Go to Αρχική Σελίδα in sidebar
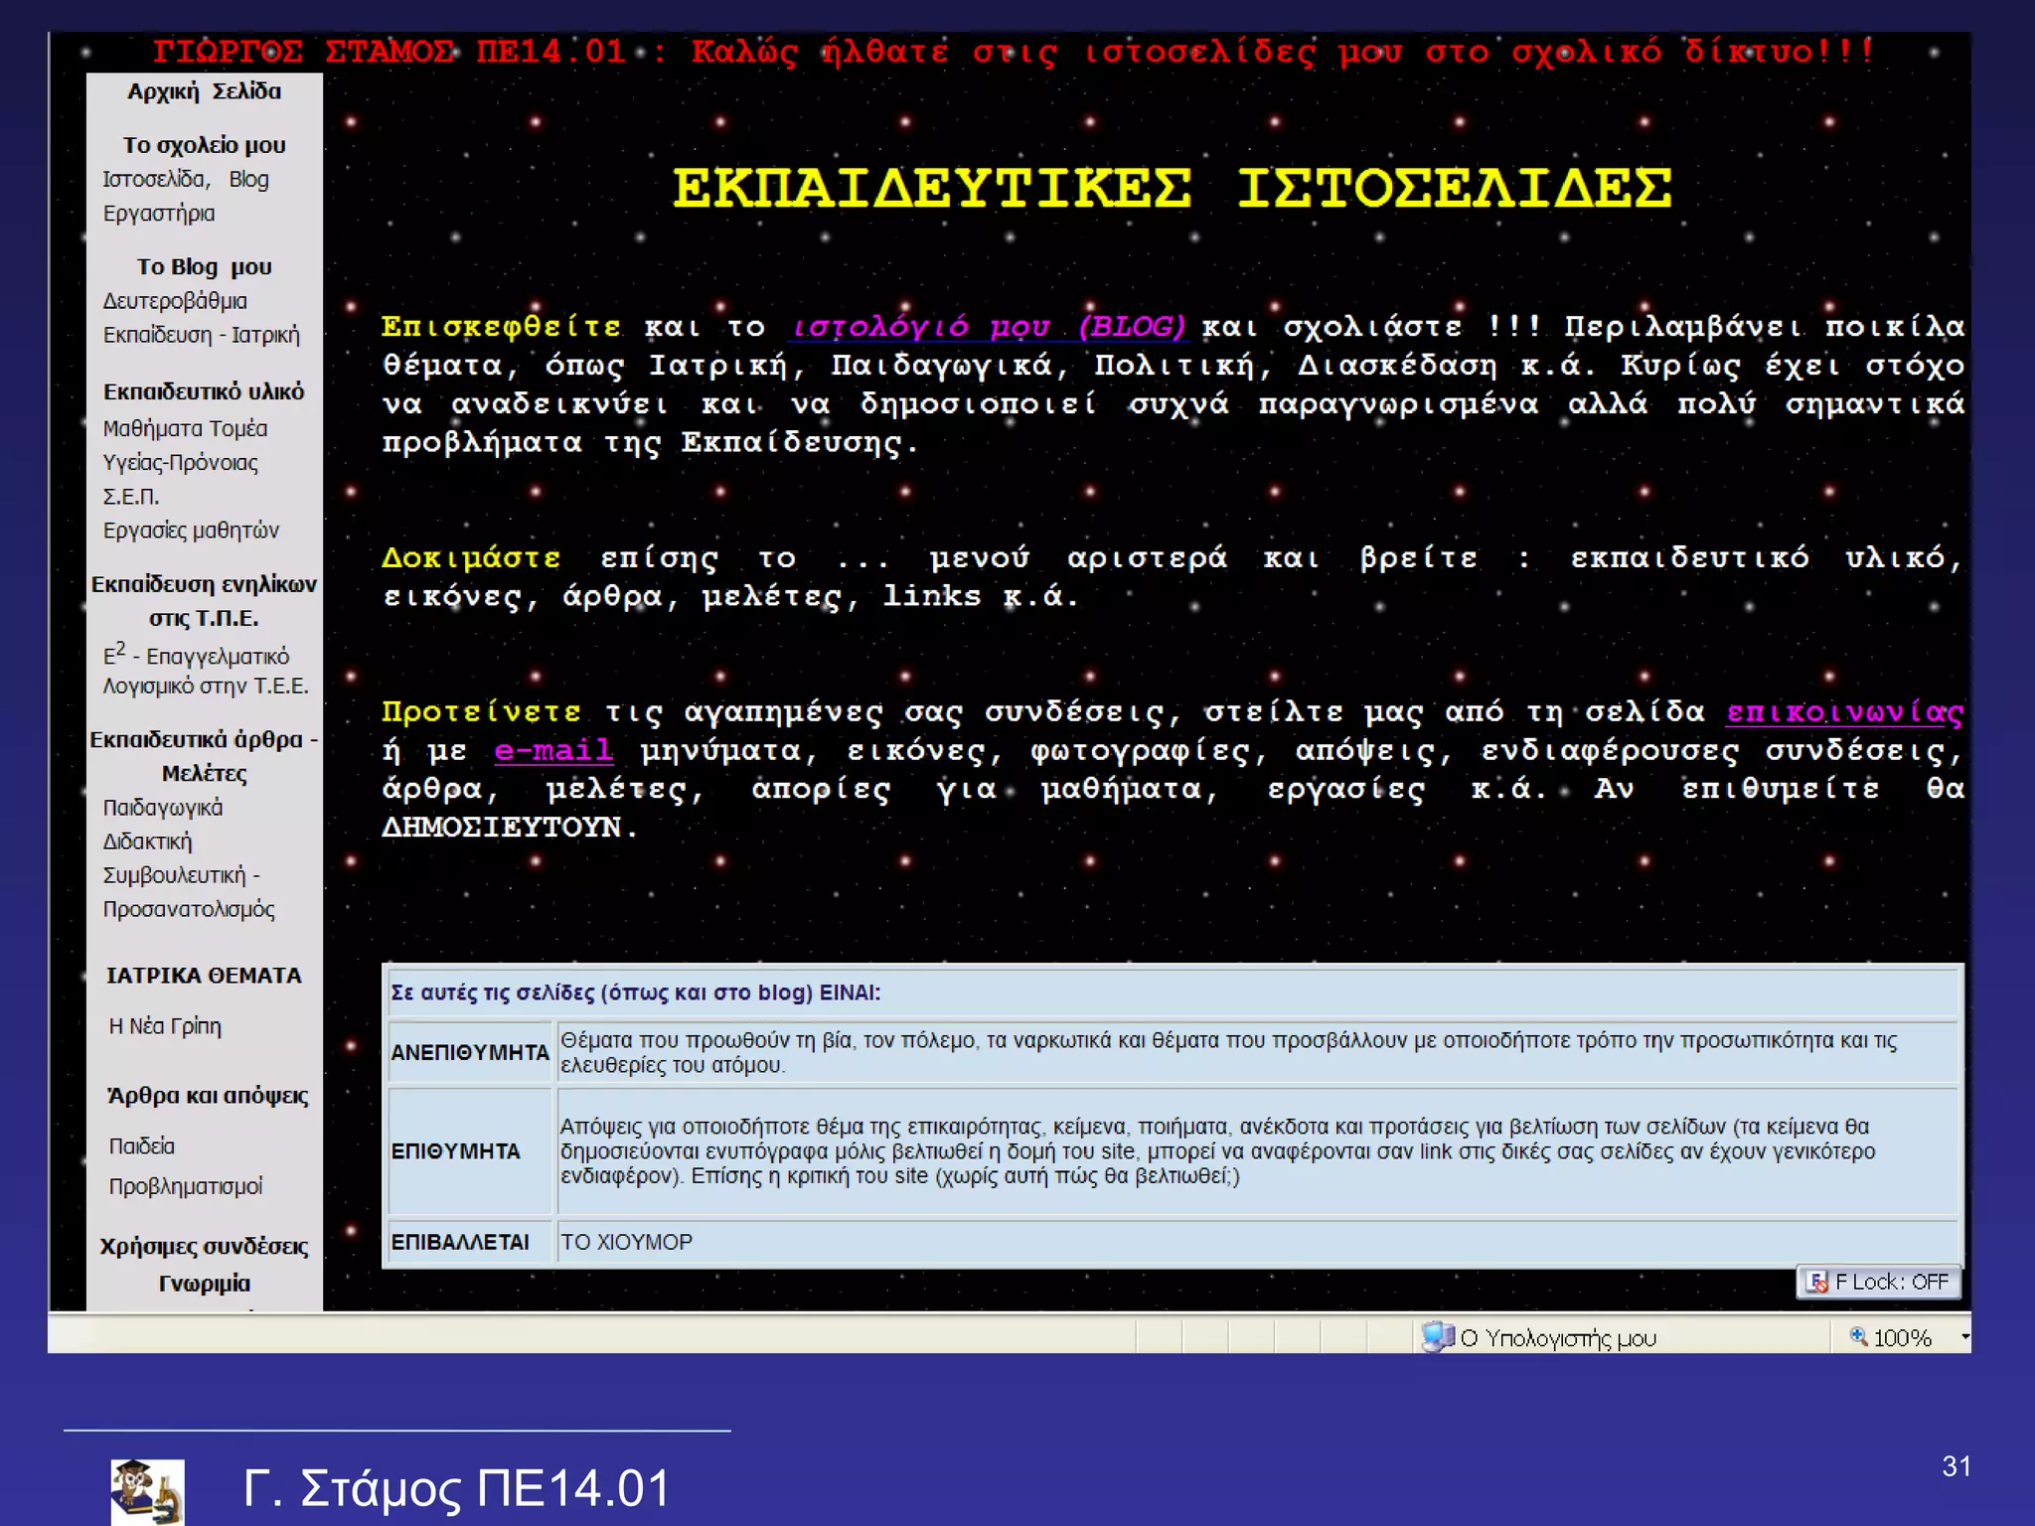The height and width of the screenshot is (1526, 2035). (204, 91)
